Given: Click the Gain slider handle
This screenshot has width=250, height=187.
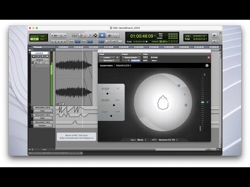Looking at the screenshot, I should click(111, 116).
